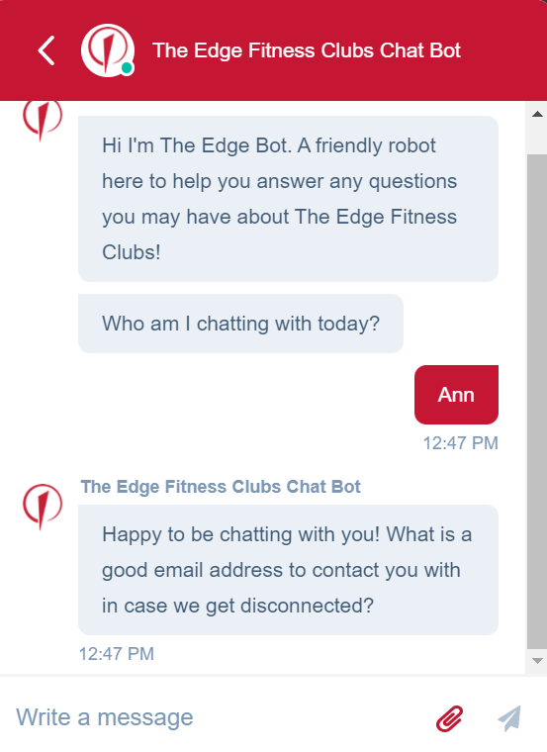
Task: Click the bot sender name above last message
Action: [221, 486]
